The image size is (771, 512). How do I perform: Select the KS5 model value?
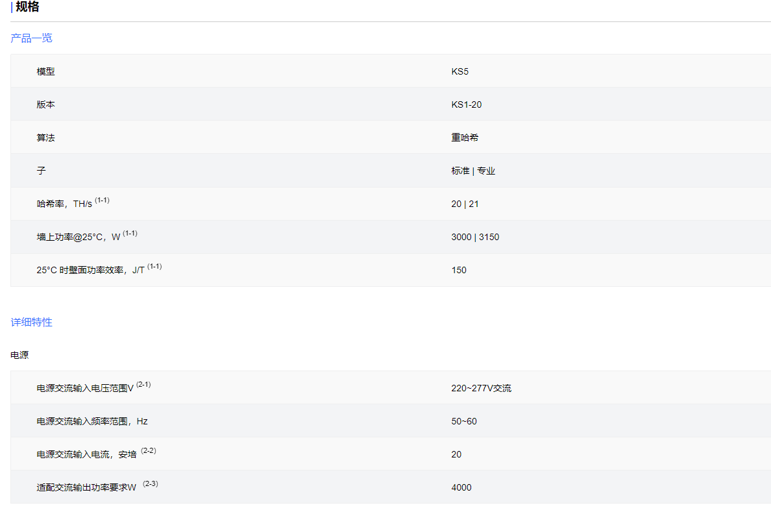[459, 71]
